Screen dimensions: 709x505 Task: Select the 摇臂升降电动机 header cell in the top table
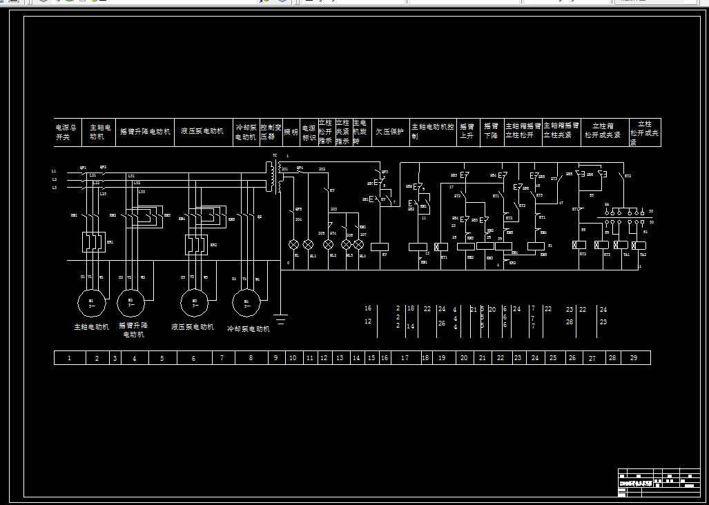tap(145, 132)
